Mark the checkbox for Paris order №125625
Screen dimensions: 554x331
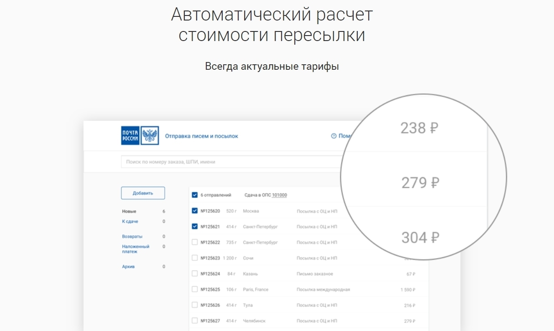point(195,290)
